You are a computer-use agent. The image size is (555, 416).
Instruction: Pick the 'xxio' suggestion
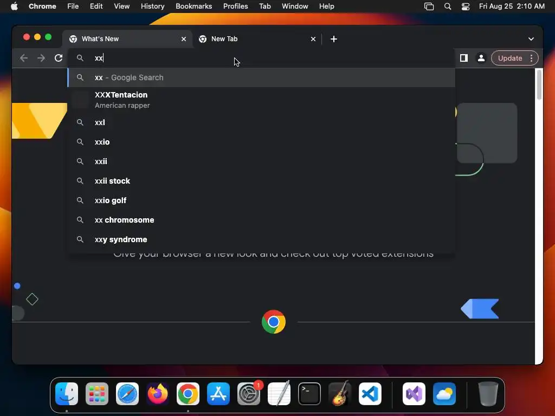point(261,142)
